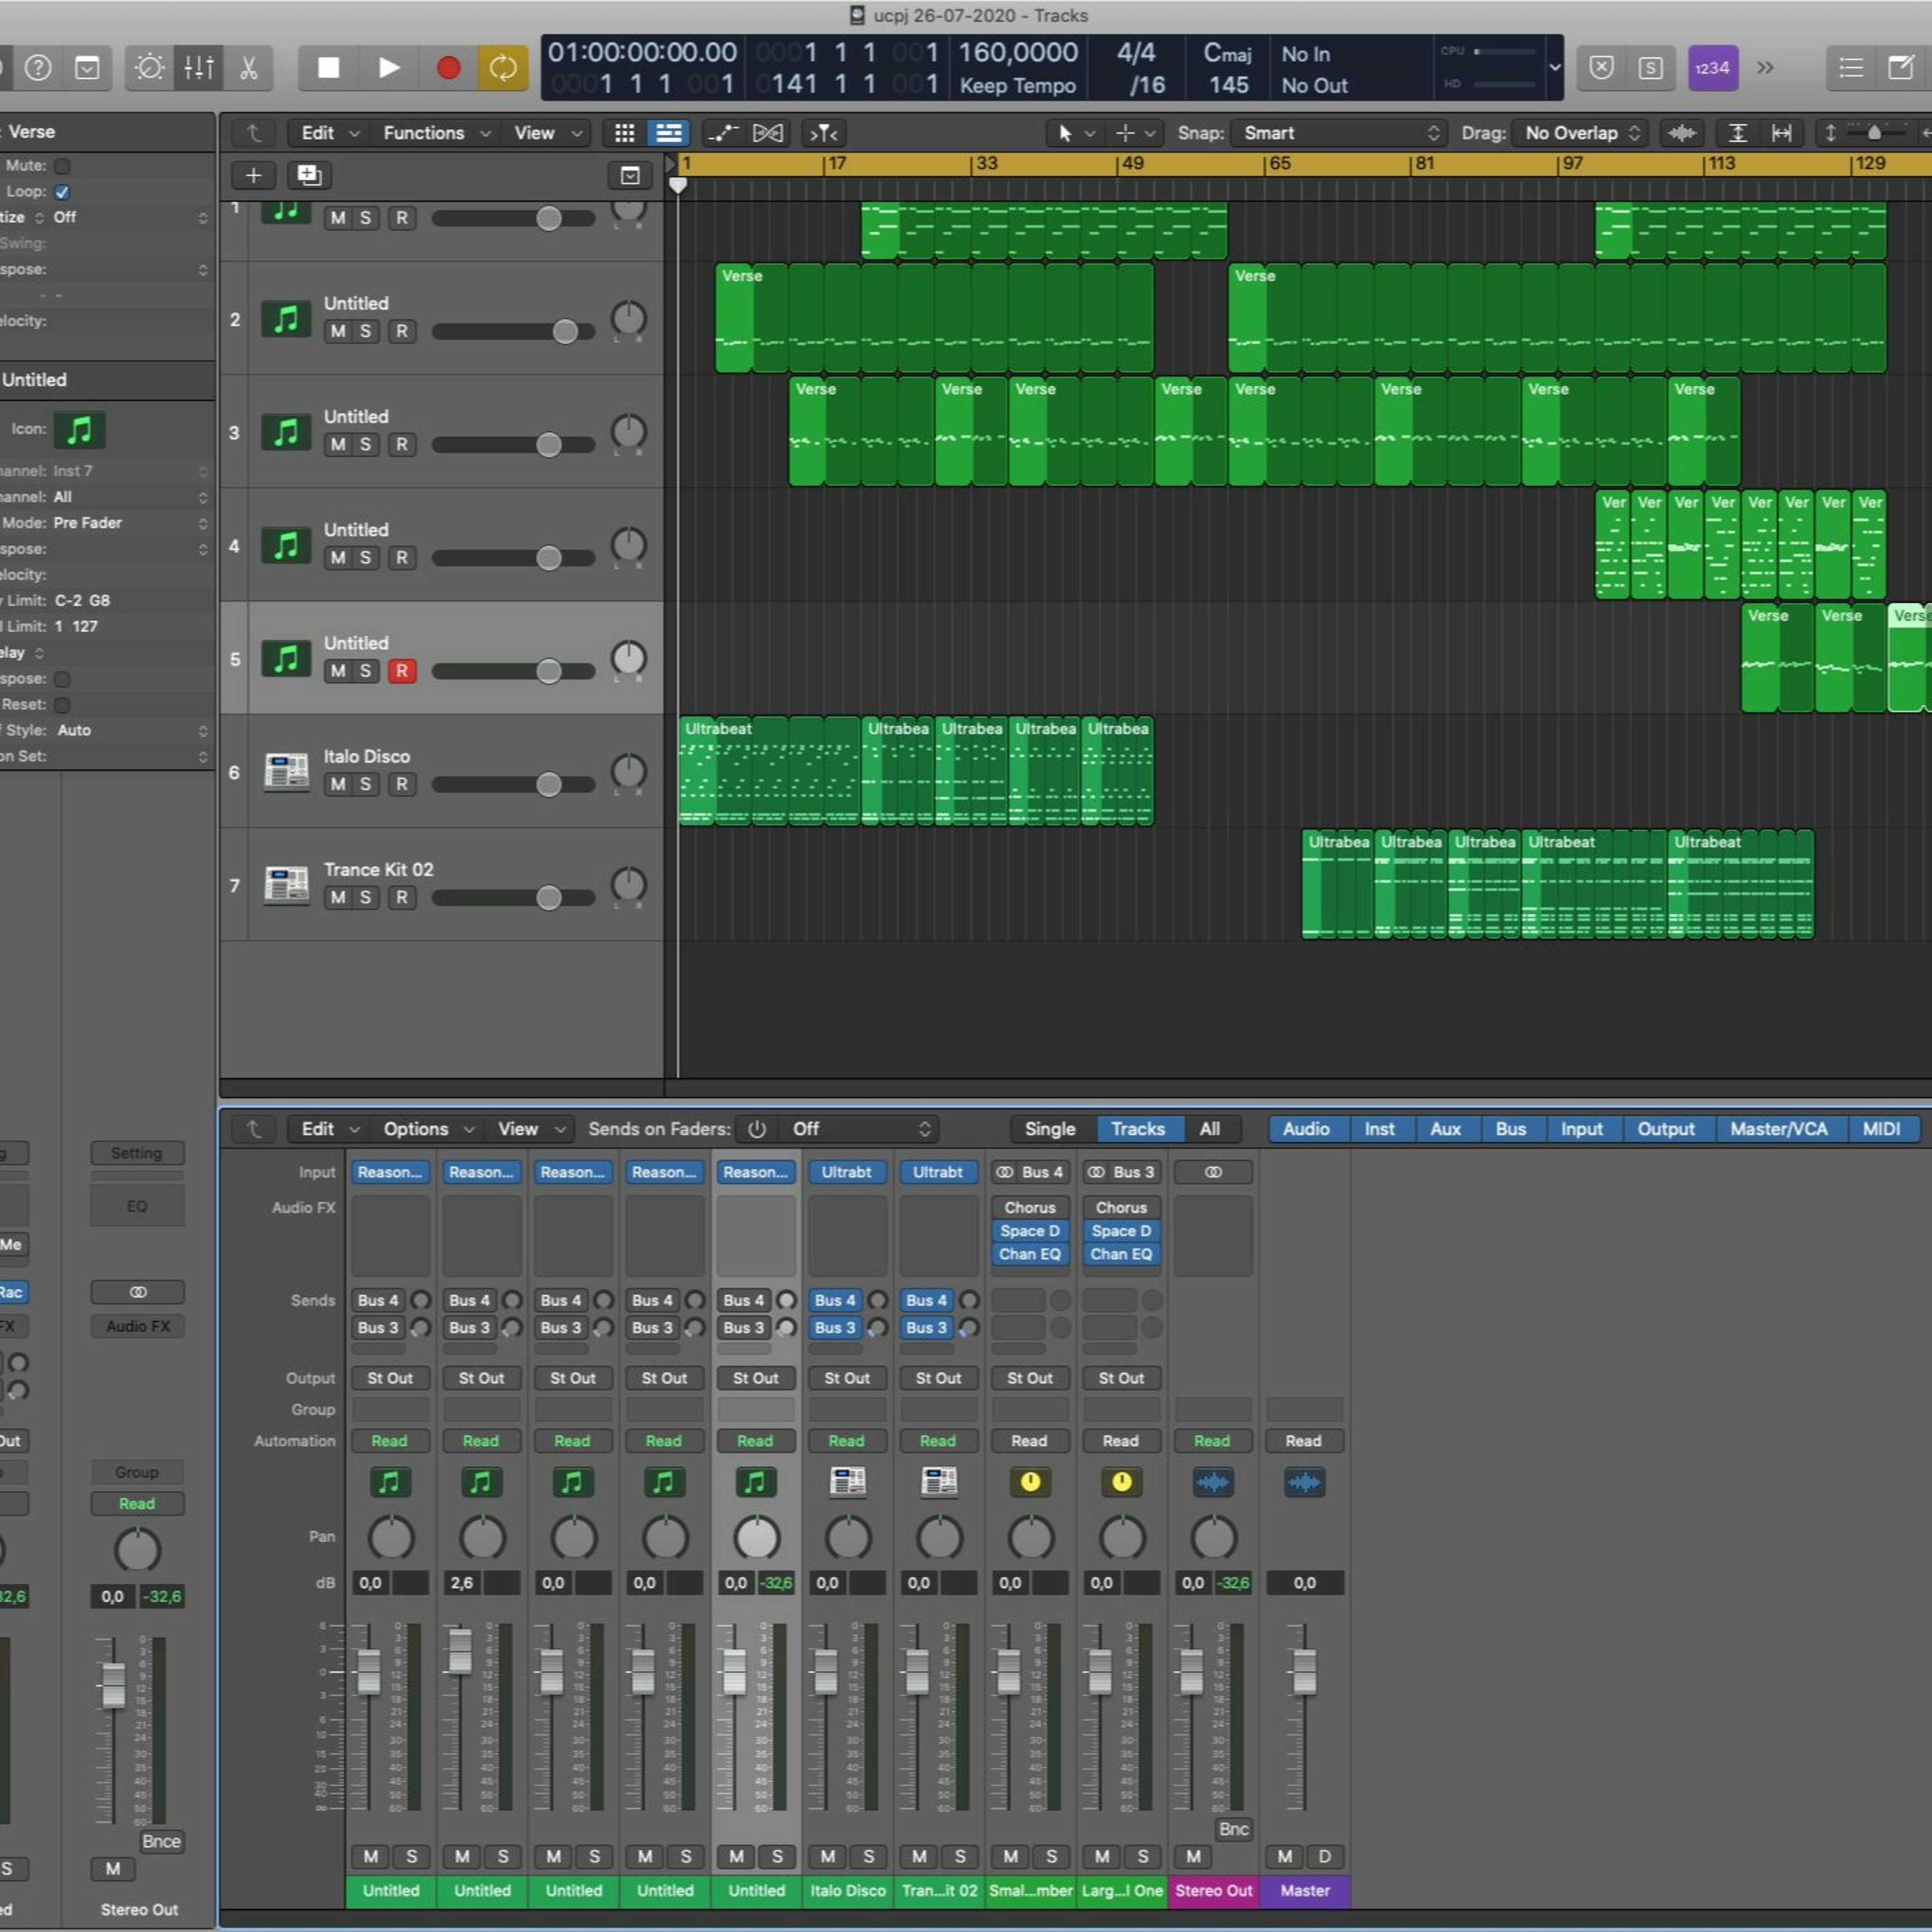Viewport: 1932px width, 1932px height.
Task: Disable record-enable on track 5
Action: (x=401, y=671)
